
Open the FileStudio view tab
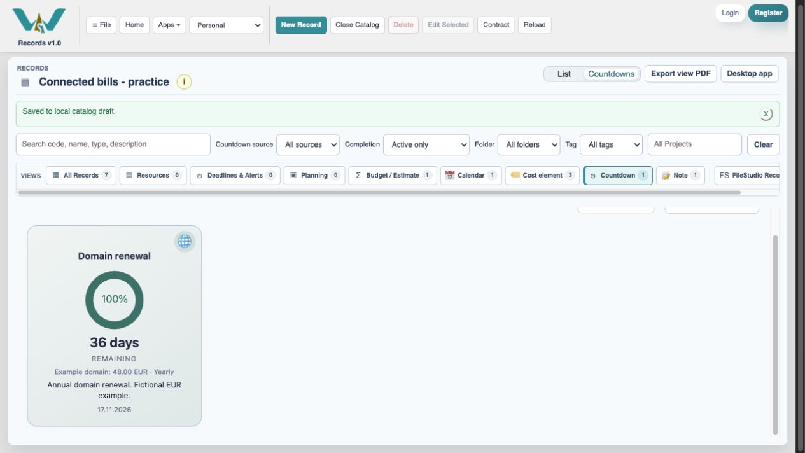click(747, 176)
